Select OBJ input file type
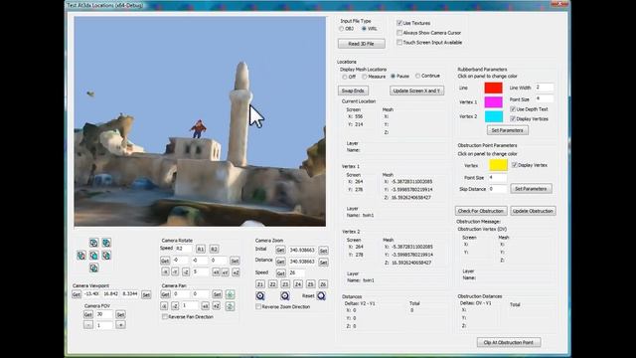This screenshot has height=358, width=636. (x=341, y=29)
